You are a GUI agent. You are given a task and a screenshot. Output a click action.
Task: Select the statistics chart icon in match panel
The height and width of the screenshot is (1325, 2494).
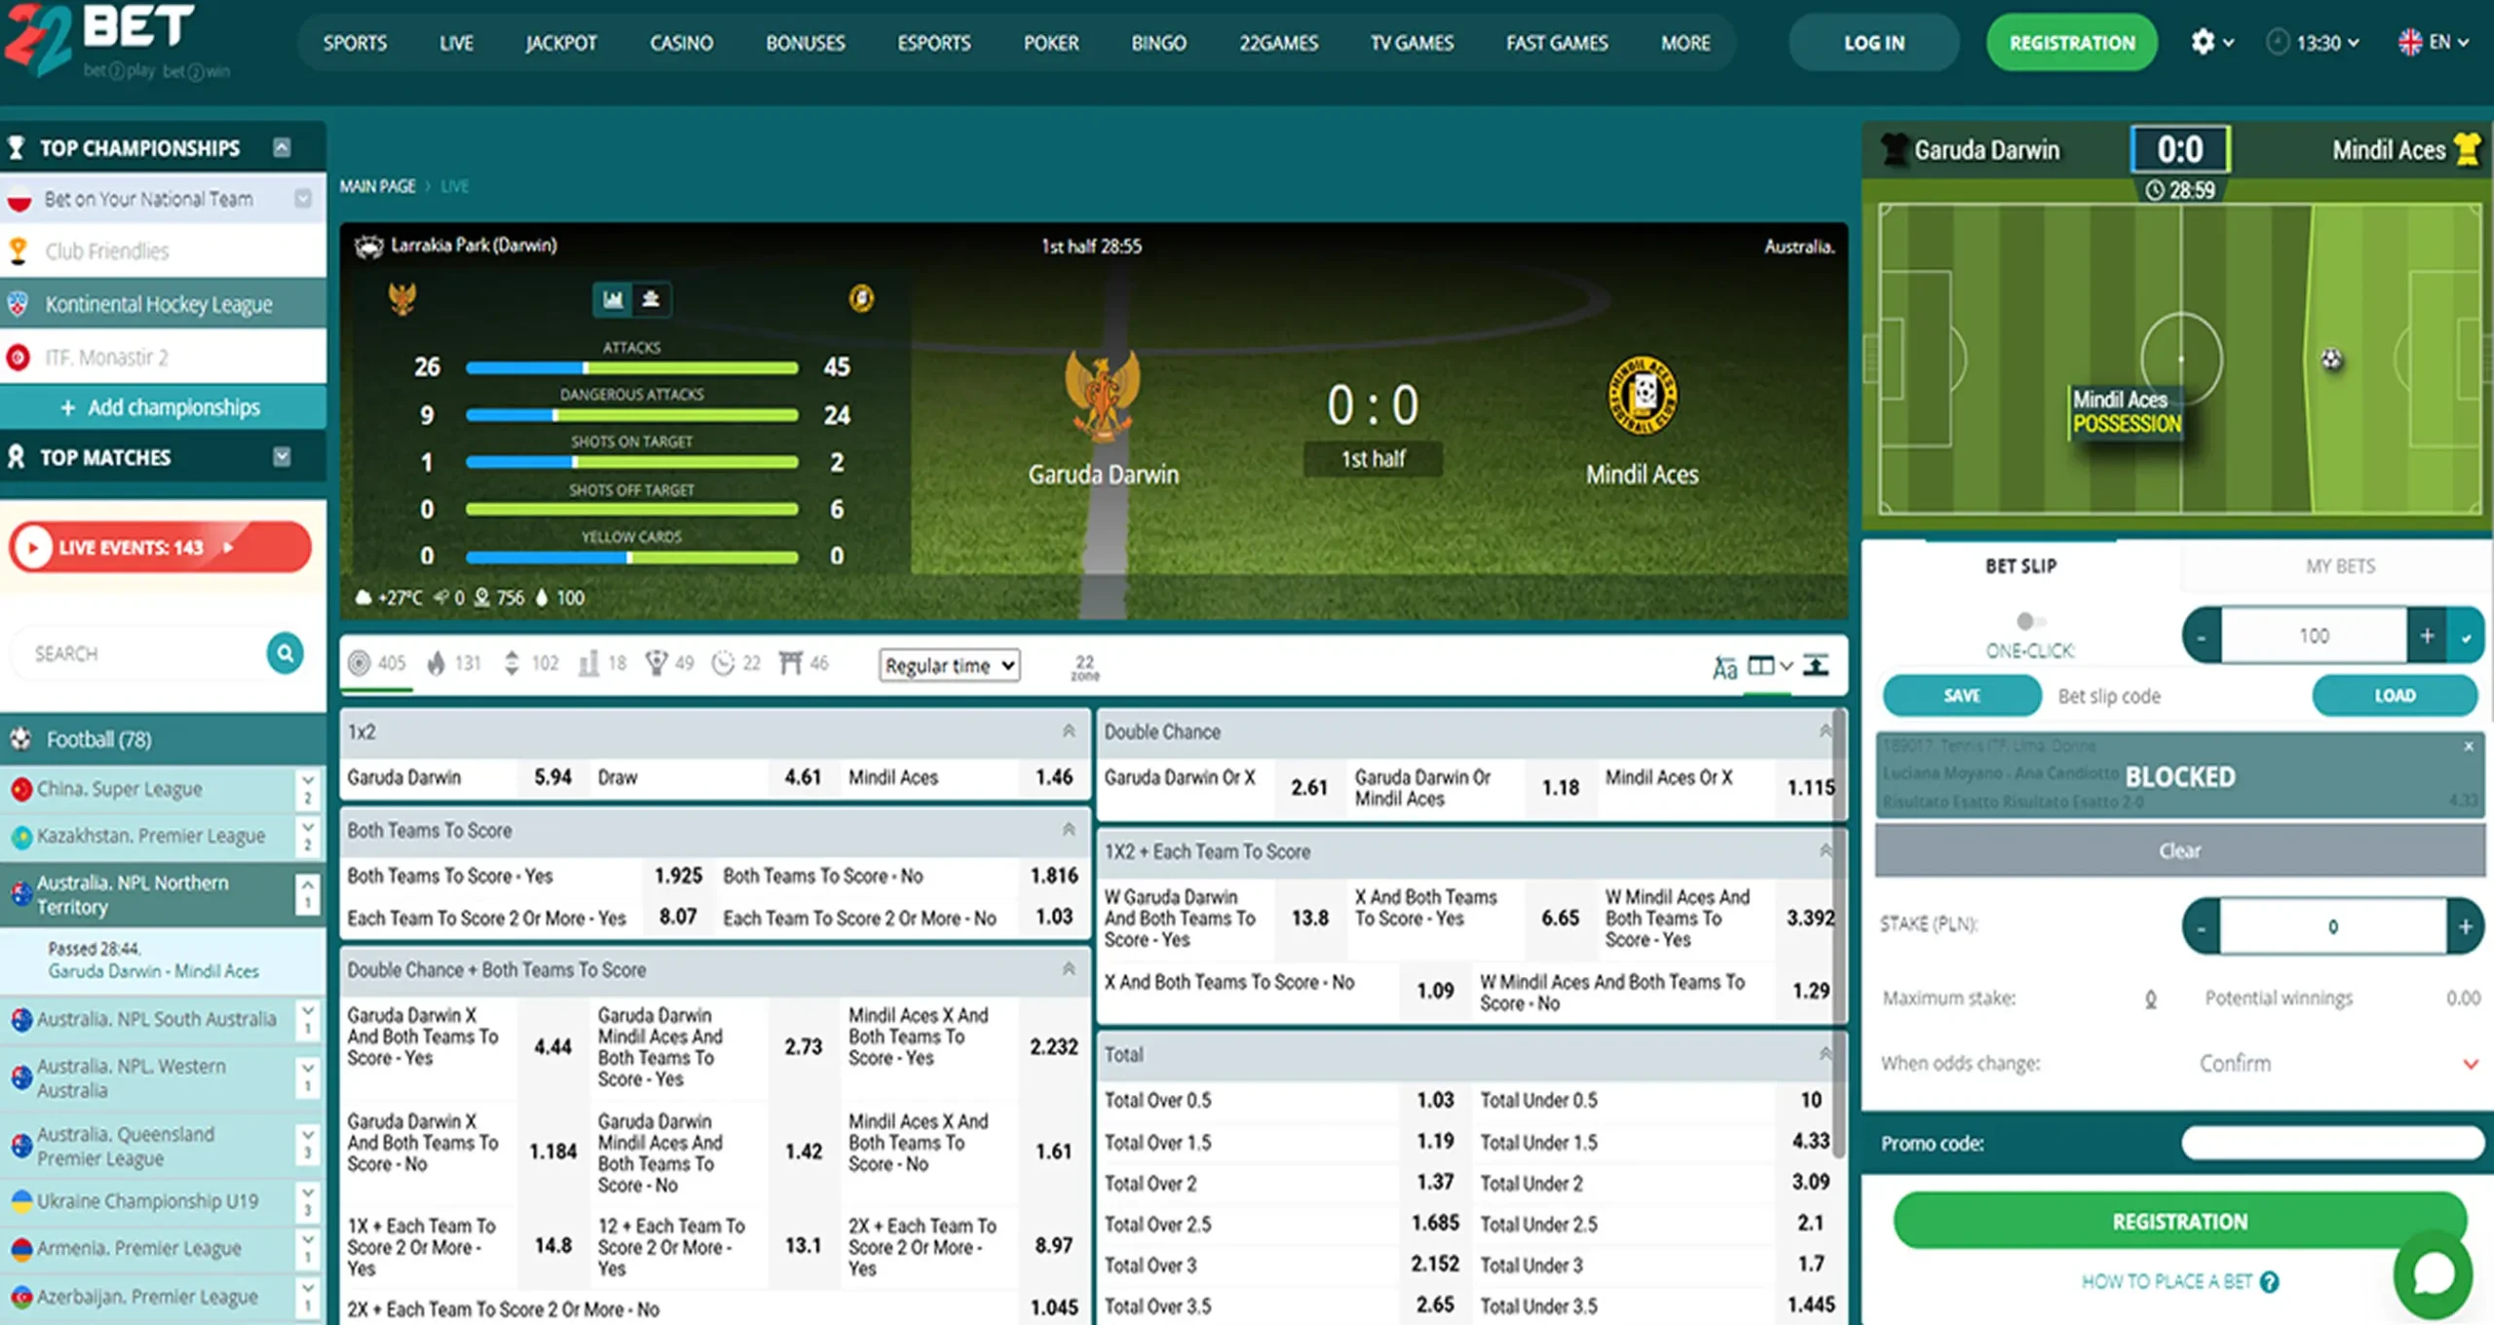point(613,299)
